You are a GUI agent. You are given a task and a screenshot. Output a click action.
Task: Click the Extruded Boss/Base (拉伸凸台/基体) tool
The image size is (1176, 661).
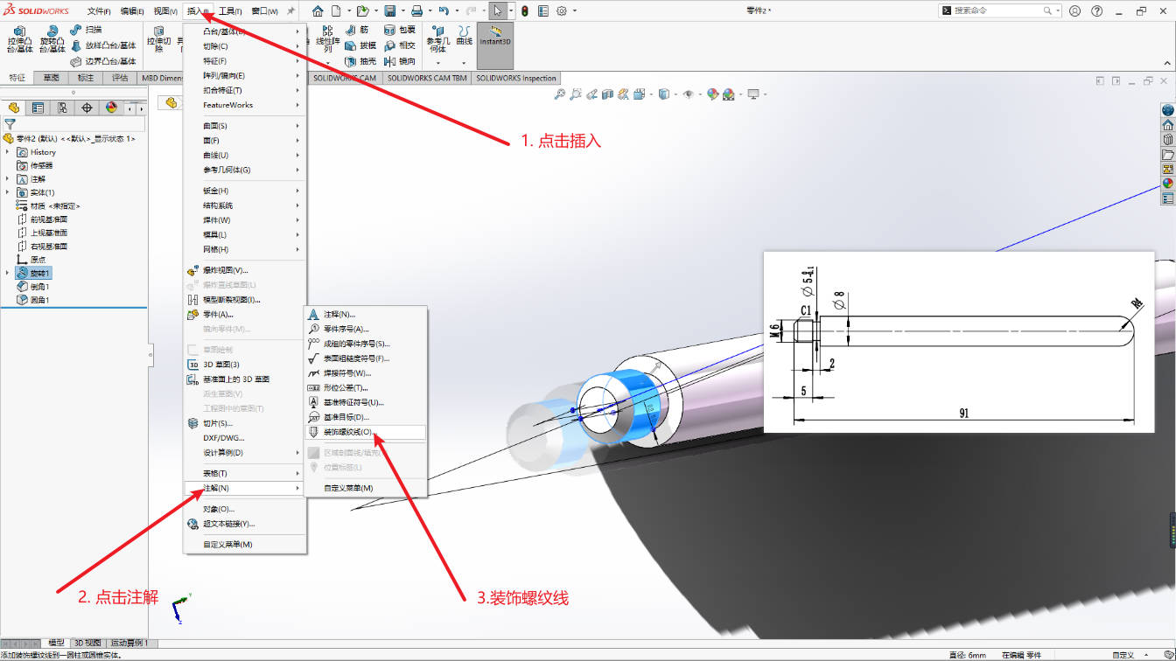point(20,39)
